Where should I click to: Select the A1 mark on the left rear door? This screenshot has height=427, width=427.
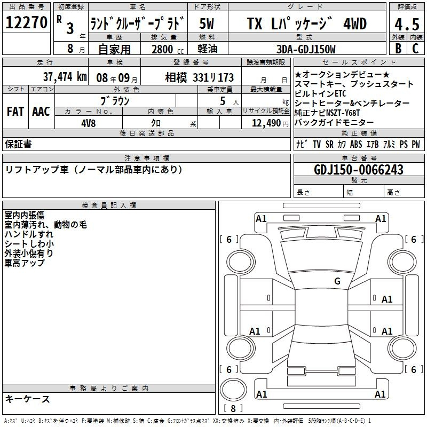pyautogui.click(x=255, y=331)
